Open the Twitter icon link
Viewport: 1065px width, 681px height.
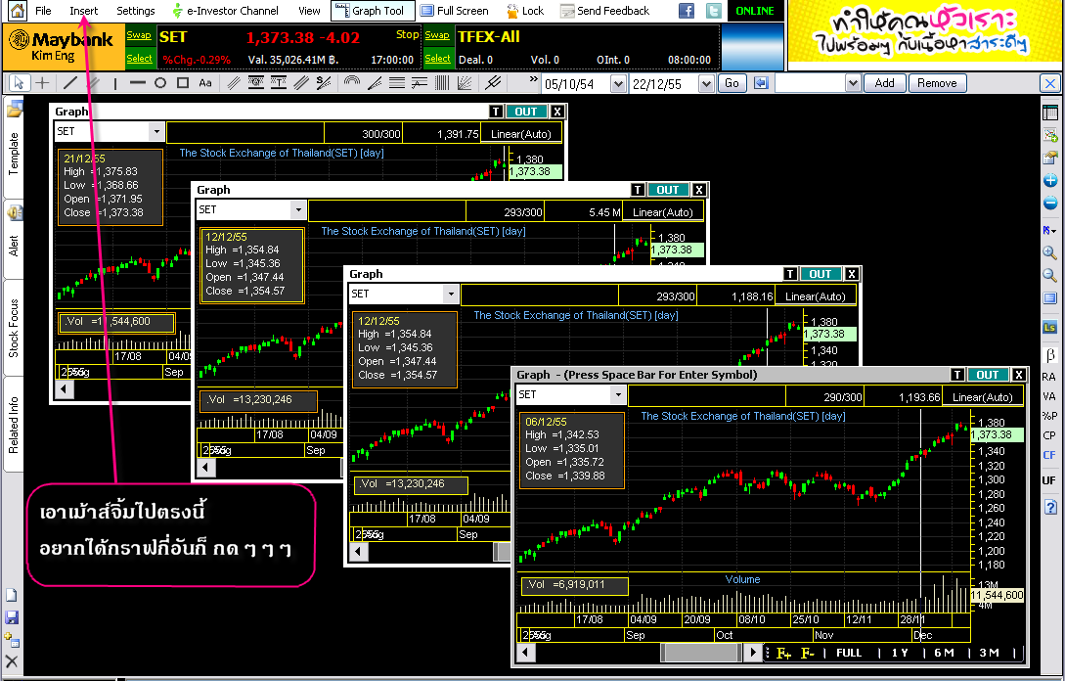click(x=713, y=10)
